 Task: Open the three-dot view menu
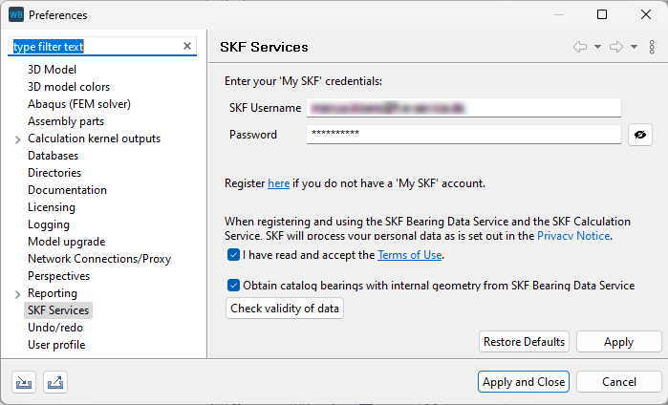tap(652, 47)
